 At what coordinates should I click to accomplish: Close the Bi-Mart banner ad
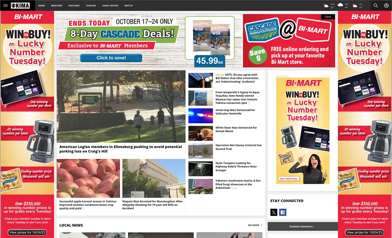pos(328,17)
